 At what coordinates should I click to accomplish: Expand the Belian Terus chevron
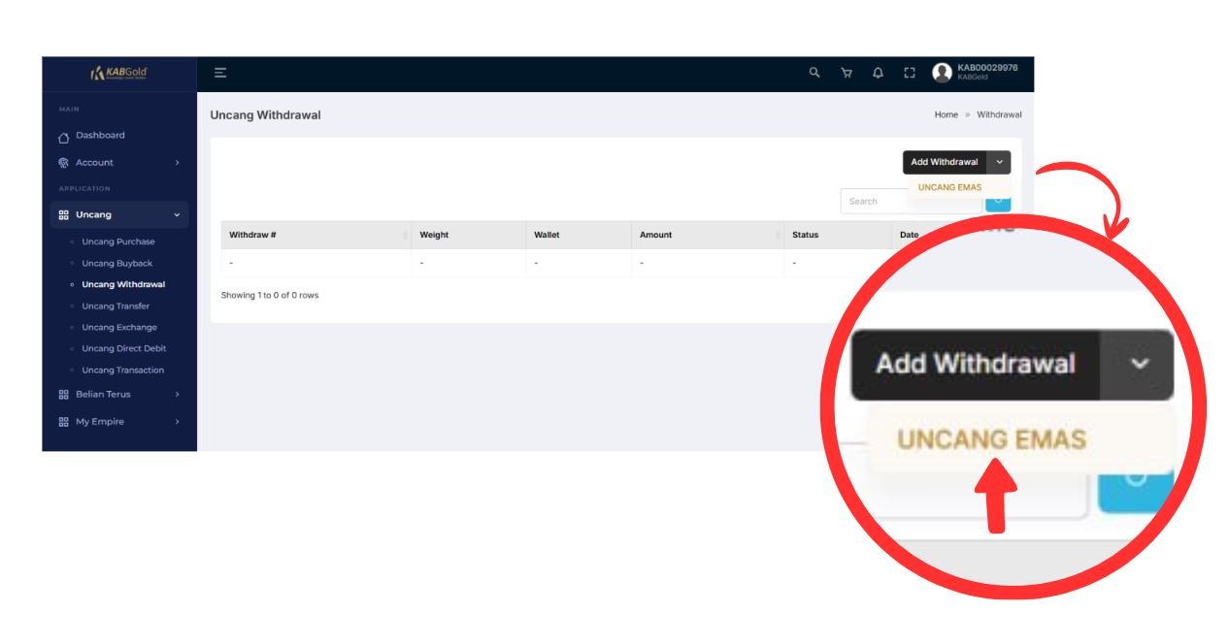[x=177, y=395]
